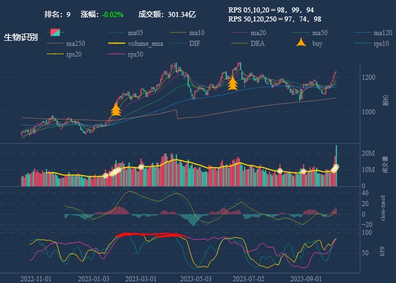Toggle the DEA legend entry

pyautogui.click(x=257, y=44)
